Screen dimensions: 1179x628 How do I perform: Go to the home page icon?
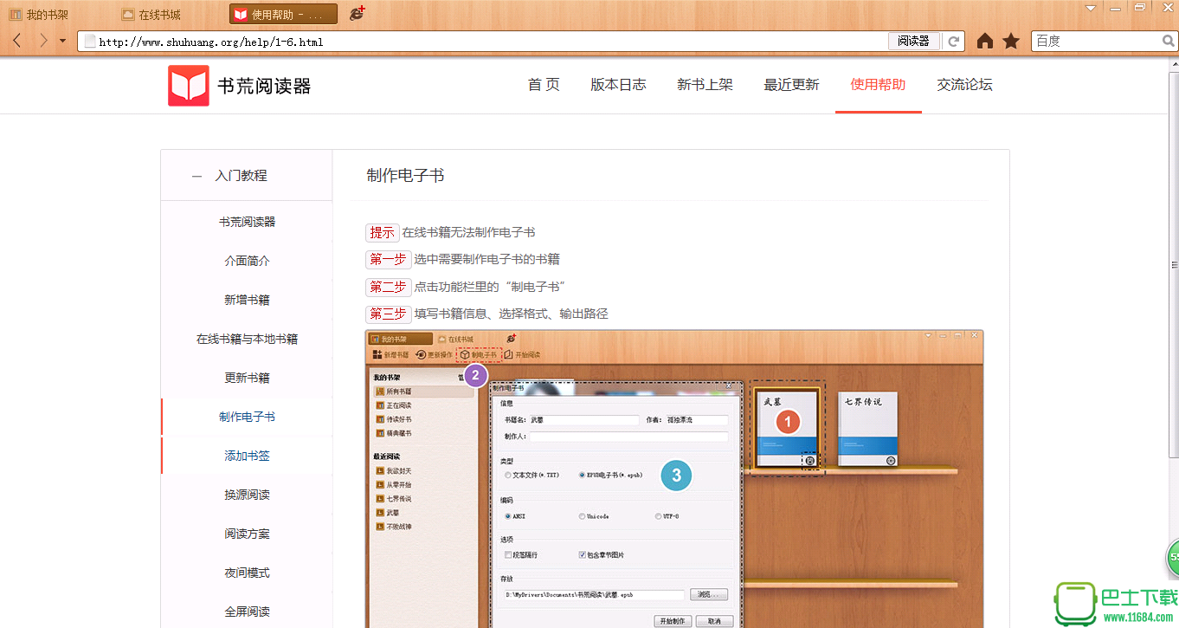point(985,41)
